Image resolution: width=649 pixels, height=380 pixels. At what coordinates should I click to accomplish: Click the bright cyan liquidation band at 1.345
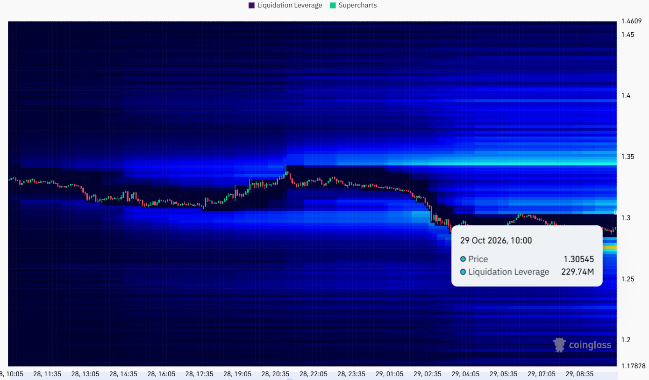(502, 164)
